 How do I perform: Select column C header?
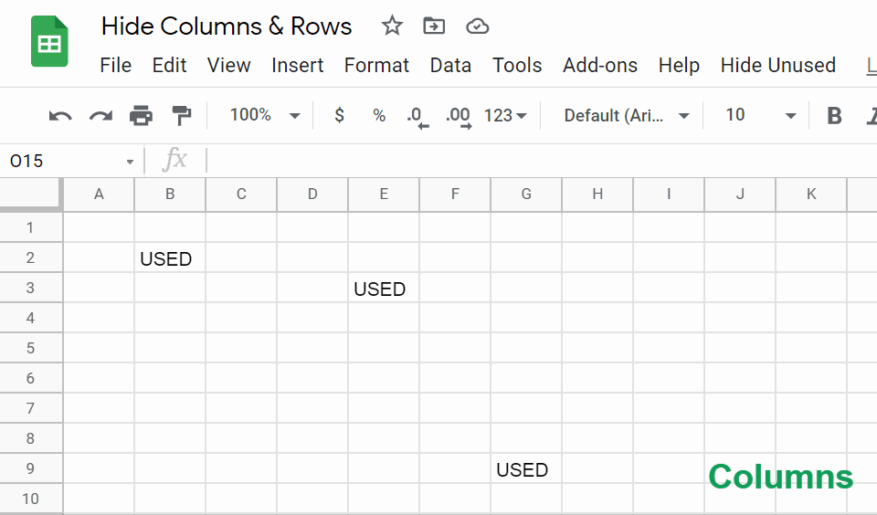[x=241, y=194]
